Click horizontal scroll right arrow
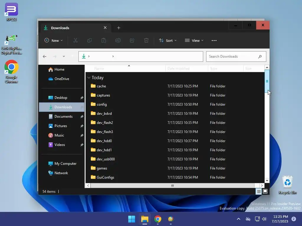 [x=262, y=185]
